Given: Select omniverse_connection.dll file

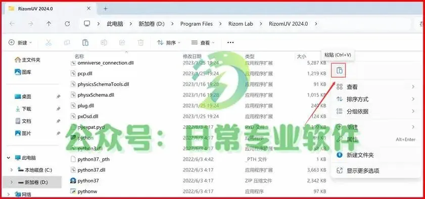Looking at the screenshot, I should (106, 63).
